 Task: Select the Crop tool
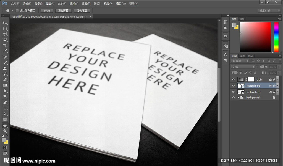coord(5,46)
